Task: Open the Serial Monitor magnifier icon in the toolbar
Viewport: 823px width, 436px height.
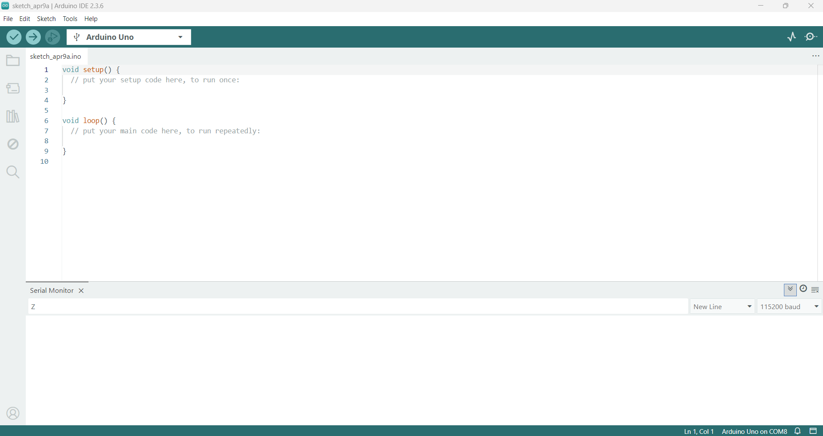Action: [811, 37]
